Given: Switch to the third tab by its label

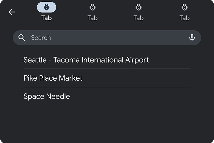Looking at the screenshot, I should (138, 18).
